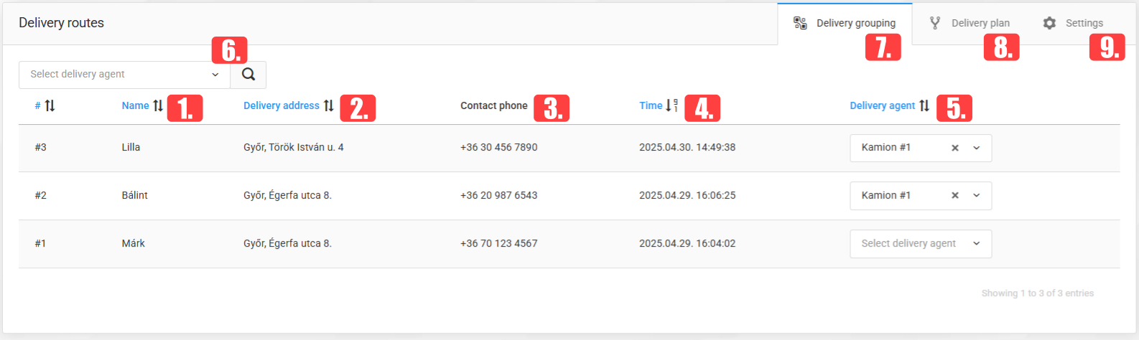Click the Delivery routes page title
Screen dimensions: 1139x340
point(61,23)
